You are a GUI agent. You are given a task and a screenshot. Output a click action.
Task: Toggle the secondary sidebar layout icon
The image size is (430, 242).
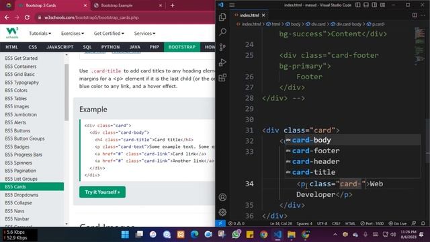374,5
